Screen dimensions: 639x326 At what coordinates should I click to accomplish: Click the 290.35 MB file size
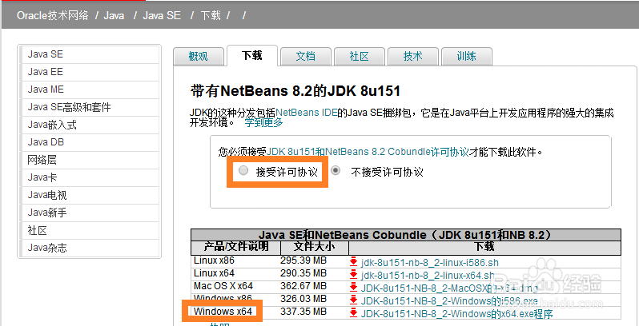tap(303, 273)
